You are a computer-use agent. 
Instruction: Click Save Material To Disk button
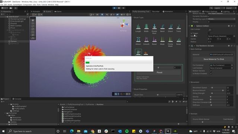point(214,59)
